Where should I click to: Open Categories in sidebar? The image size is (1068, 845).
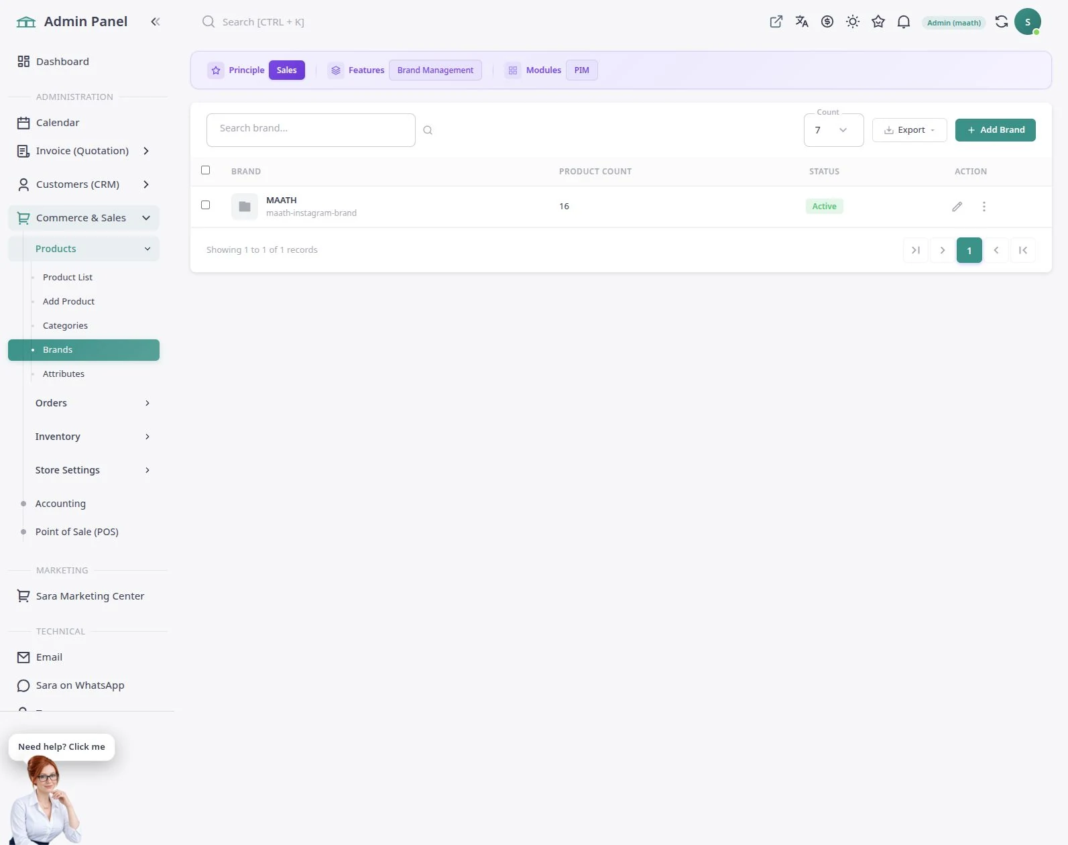click(x=65, y=326)
